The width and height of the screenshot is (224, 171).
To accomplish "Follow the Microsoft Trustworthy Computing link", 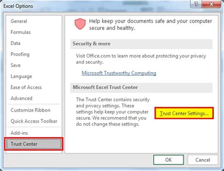I will (119, 73).
